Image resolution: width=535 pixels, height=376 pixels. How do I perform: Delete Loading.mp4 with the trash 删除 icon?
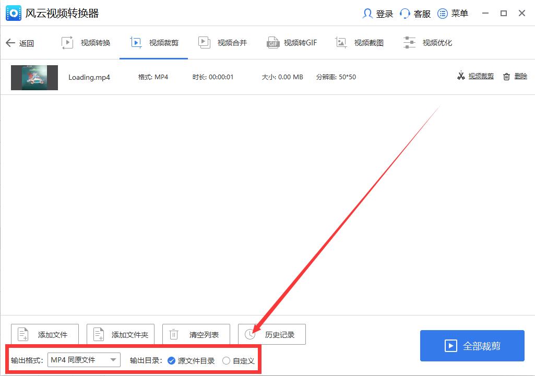point(514,76)
